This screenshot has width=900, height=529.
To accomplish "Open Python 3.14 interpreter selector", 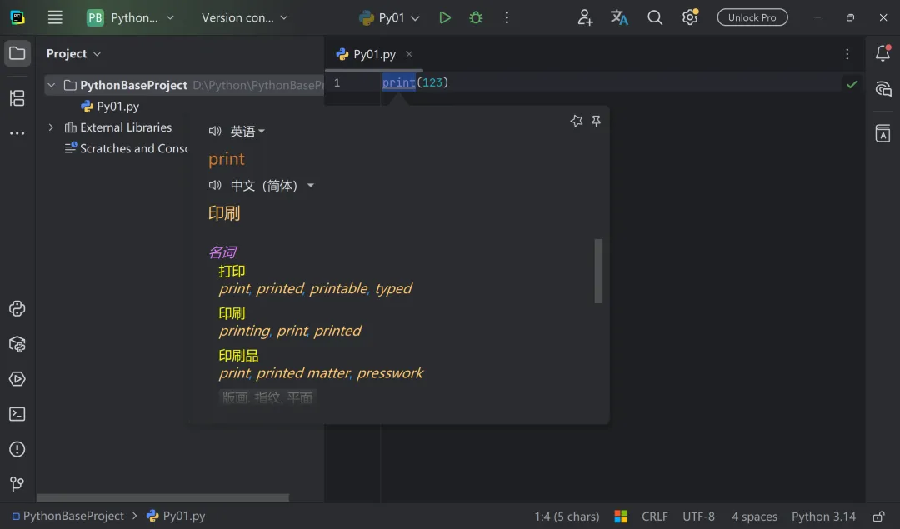I will coord(823,517).
